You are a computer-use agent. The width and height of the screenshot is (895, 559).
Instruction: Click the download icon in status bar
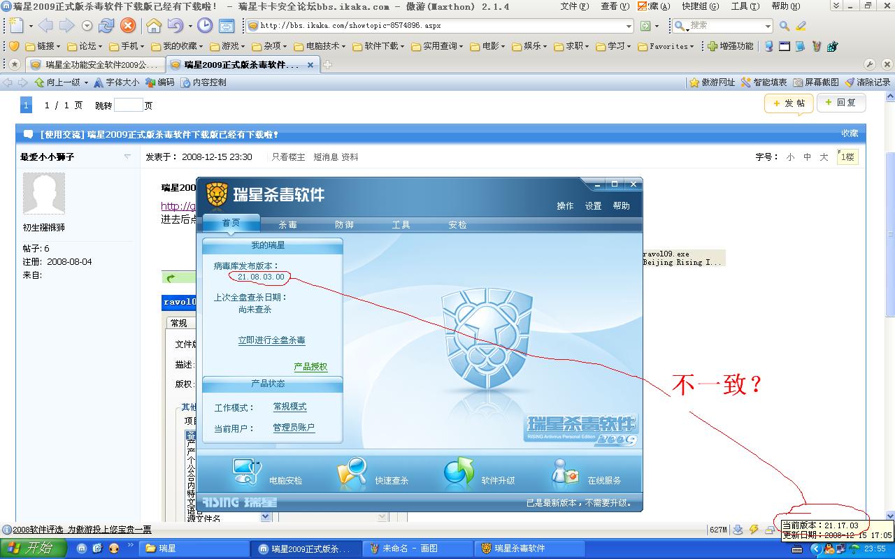click(738, 530)
